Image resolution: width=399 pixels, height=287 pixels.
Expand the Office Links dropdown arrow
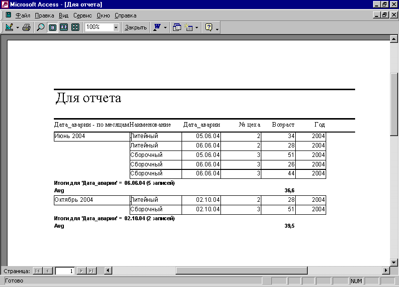[166, 27]
